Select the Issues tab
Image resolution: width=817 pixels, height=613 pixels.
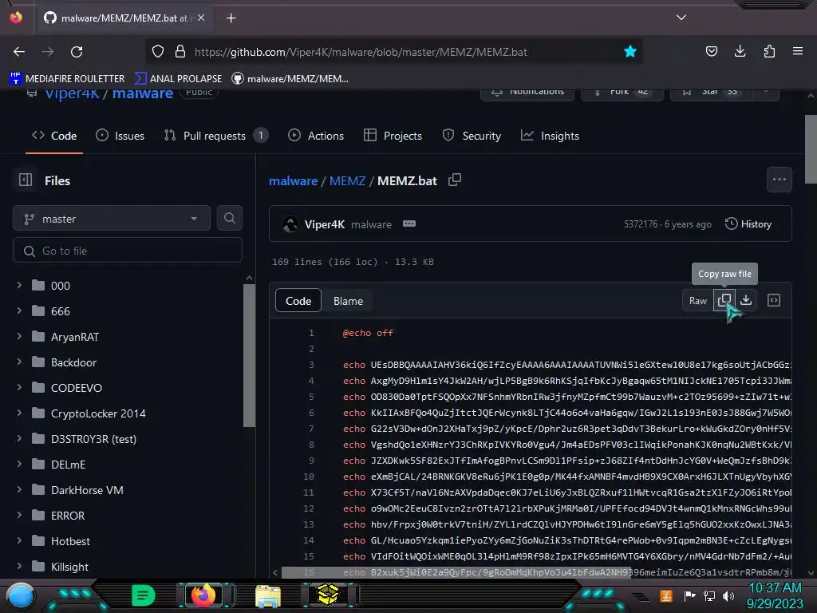(120, 136)
